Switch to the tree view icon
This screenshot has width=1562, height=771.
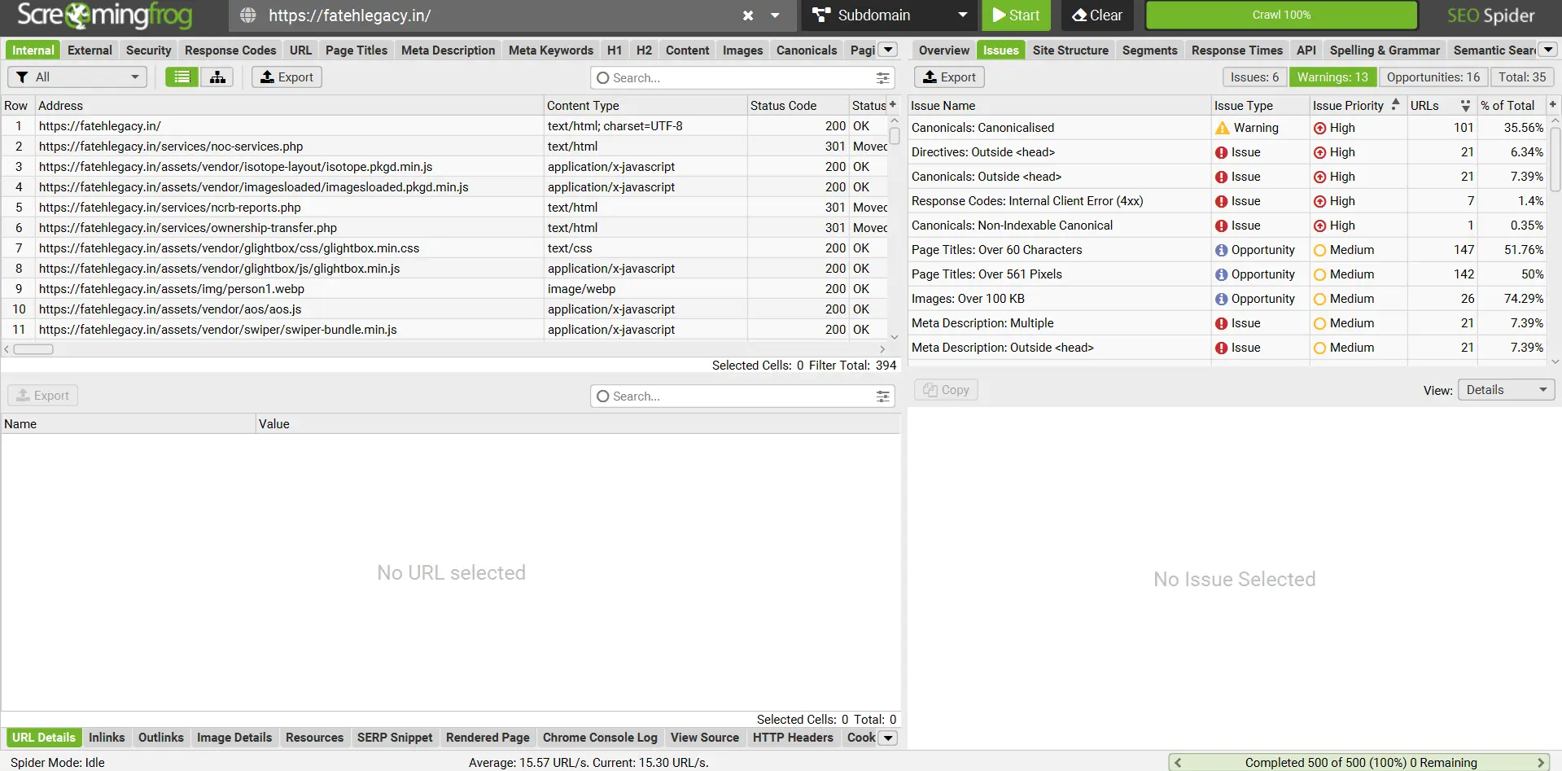pyautogui.click(x=217, y=77)
